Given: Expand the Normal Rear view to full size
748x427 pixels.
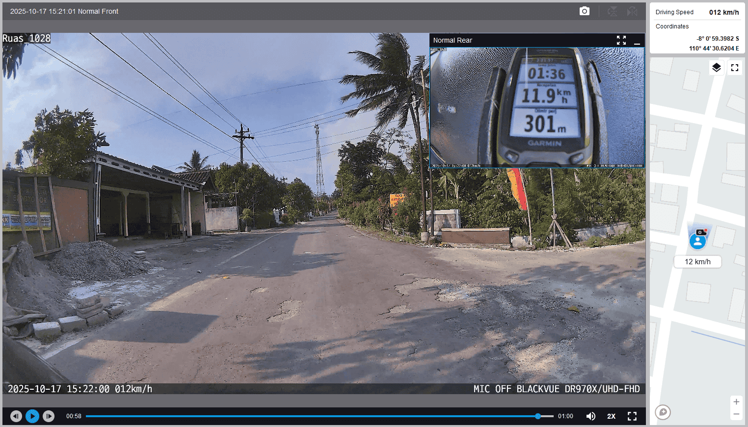Looking at the screenshot, I should tap(621, 40).
